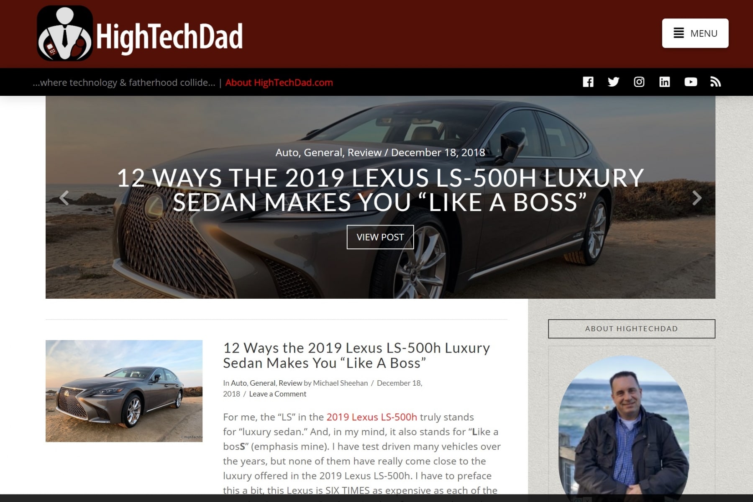Image resolution: width=753 pixels, height=502 pixels.
Task: Click the HighTechDad logo
Action: 140,33
